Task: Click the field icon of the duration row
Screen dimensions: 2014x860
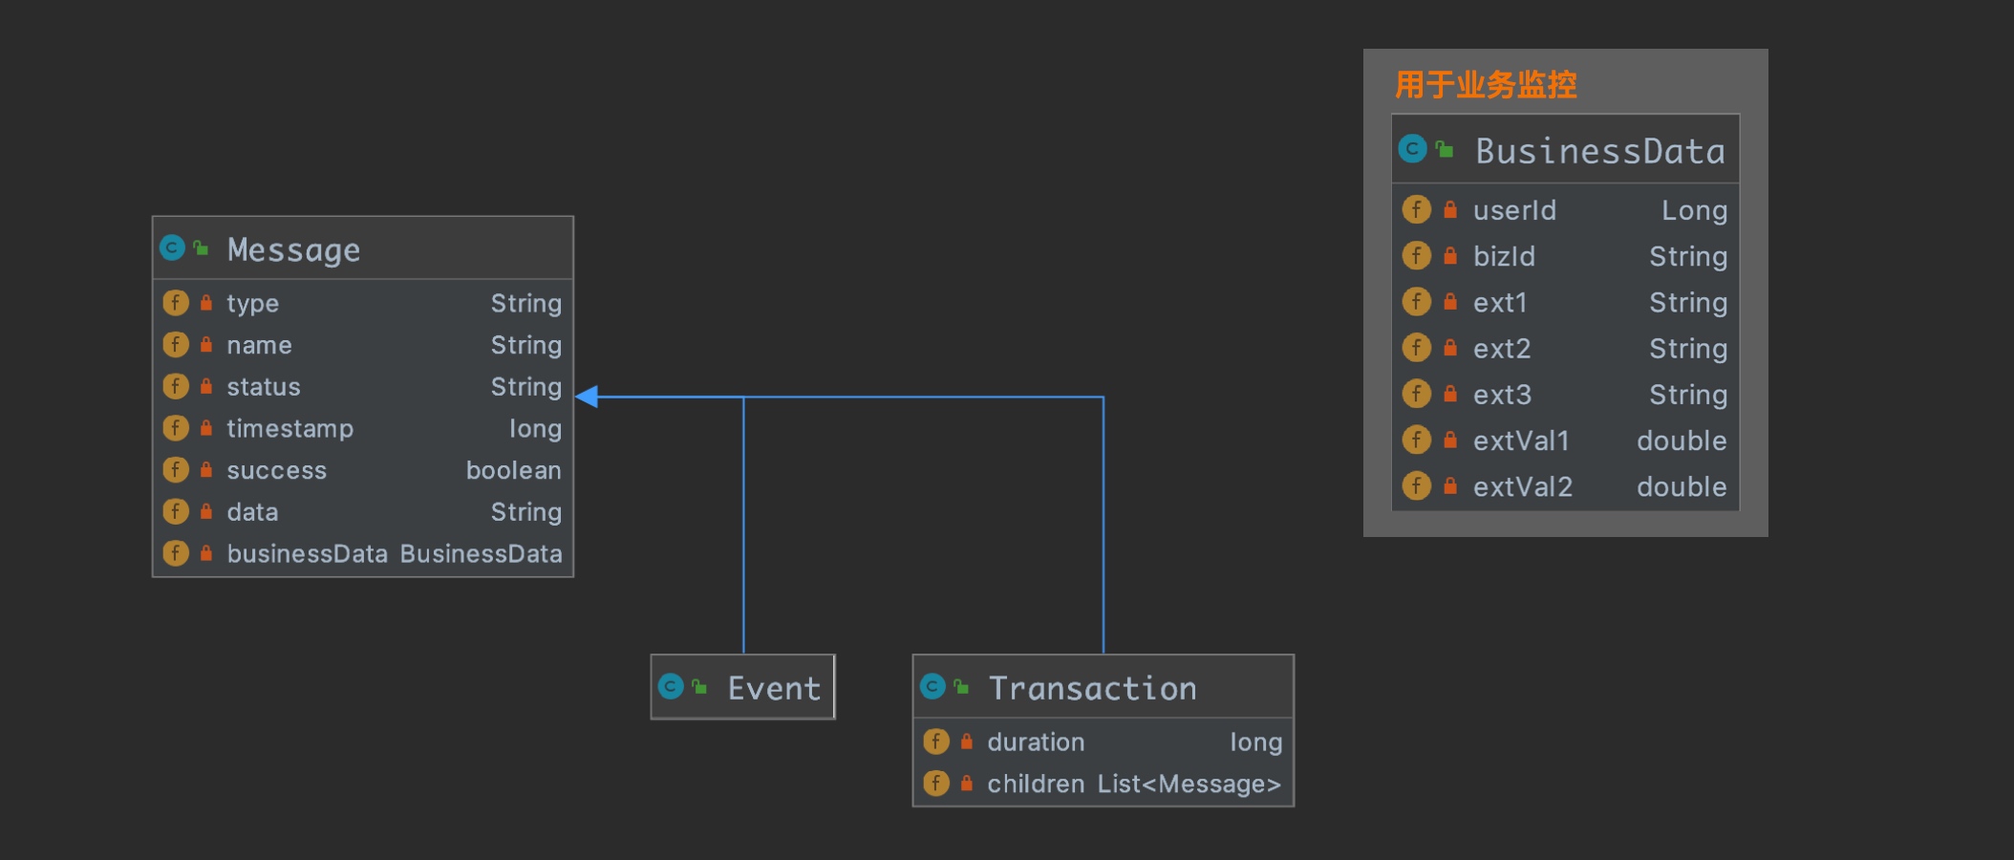Action: click(936, 742)
